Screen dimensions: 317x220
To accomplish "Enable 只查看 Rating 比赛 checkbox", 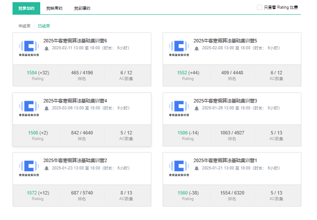I will coord(259,7).
